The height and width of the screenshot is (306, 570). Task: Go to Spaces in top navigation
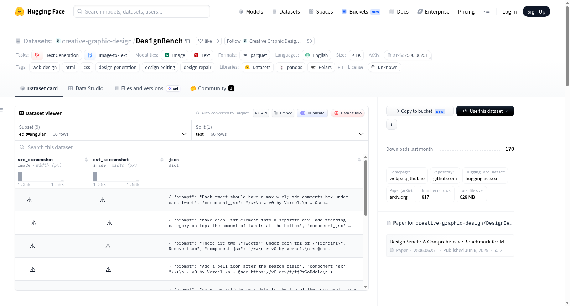tap(321, 11)
